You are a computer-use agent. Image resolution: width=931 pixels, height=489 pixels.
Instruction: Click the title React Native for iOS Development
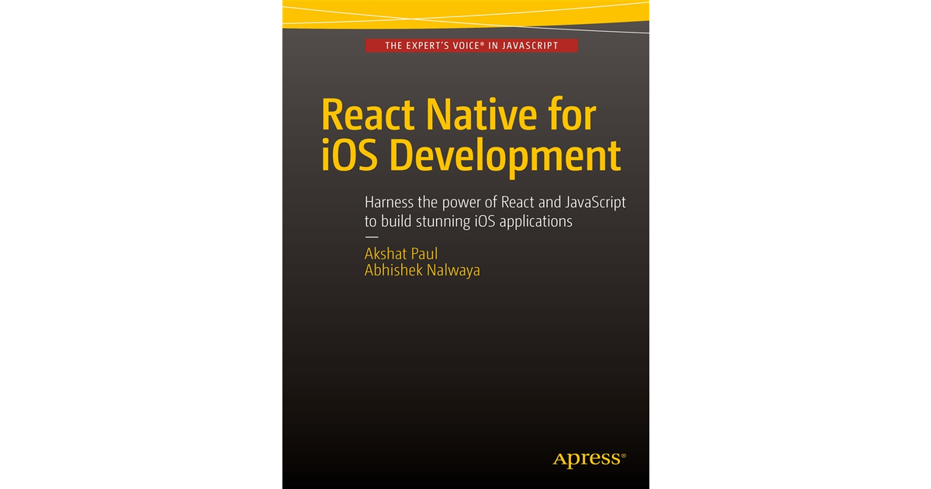(x=473, y=134)
